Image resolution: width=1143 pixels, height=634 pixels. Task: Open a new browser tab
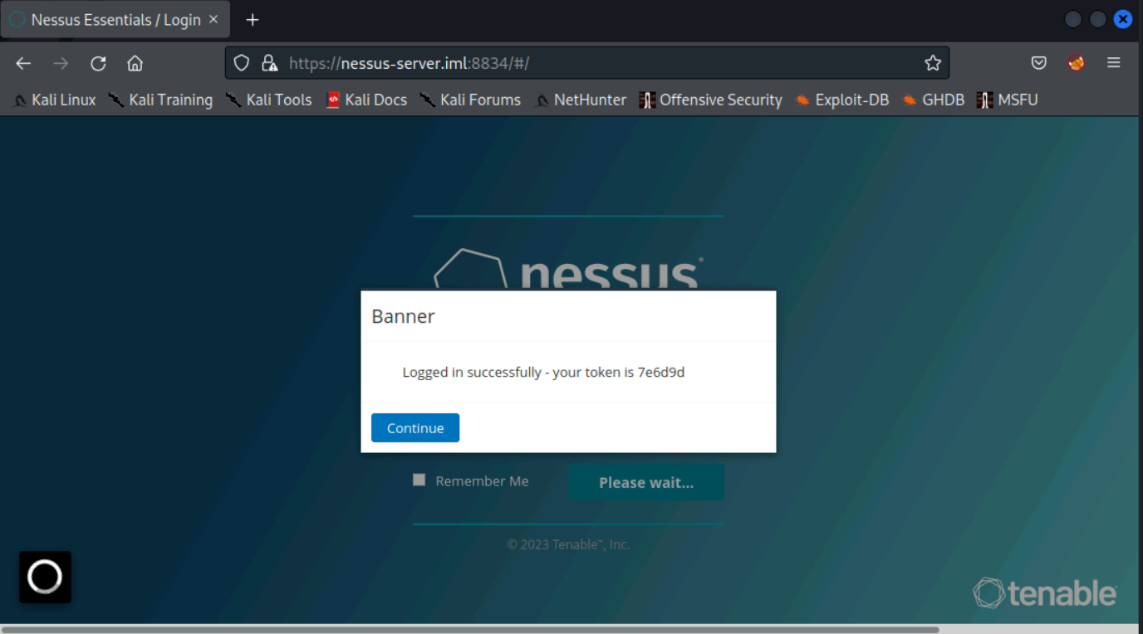click(253, 20)
